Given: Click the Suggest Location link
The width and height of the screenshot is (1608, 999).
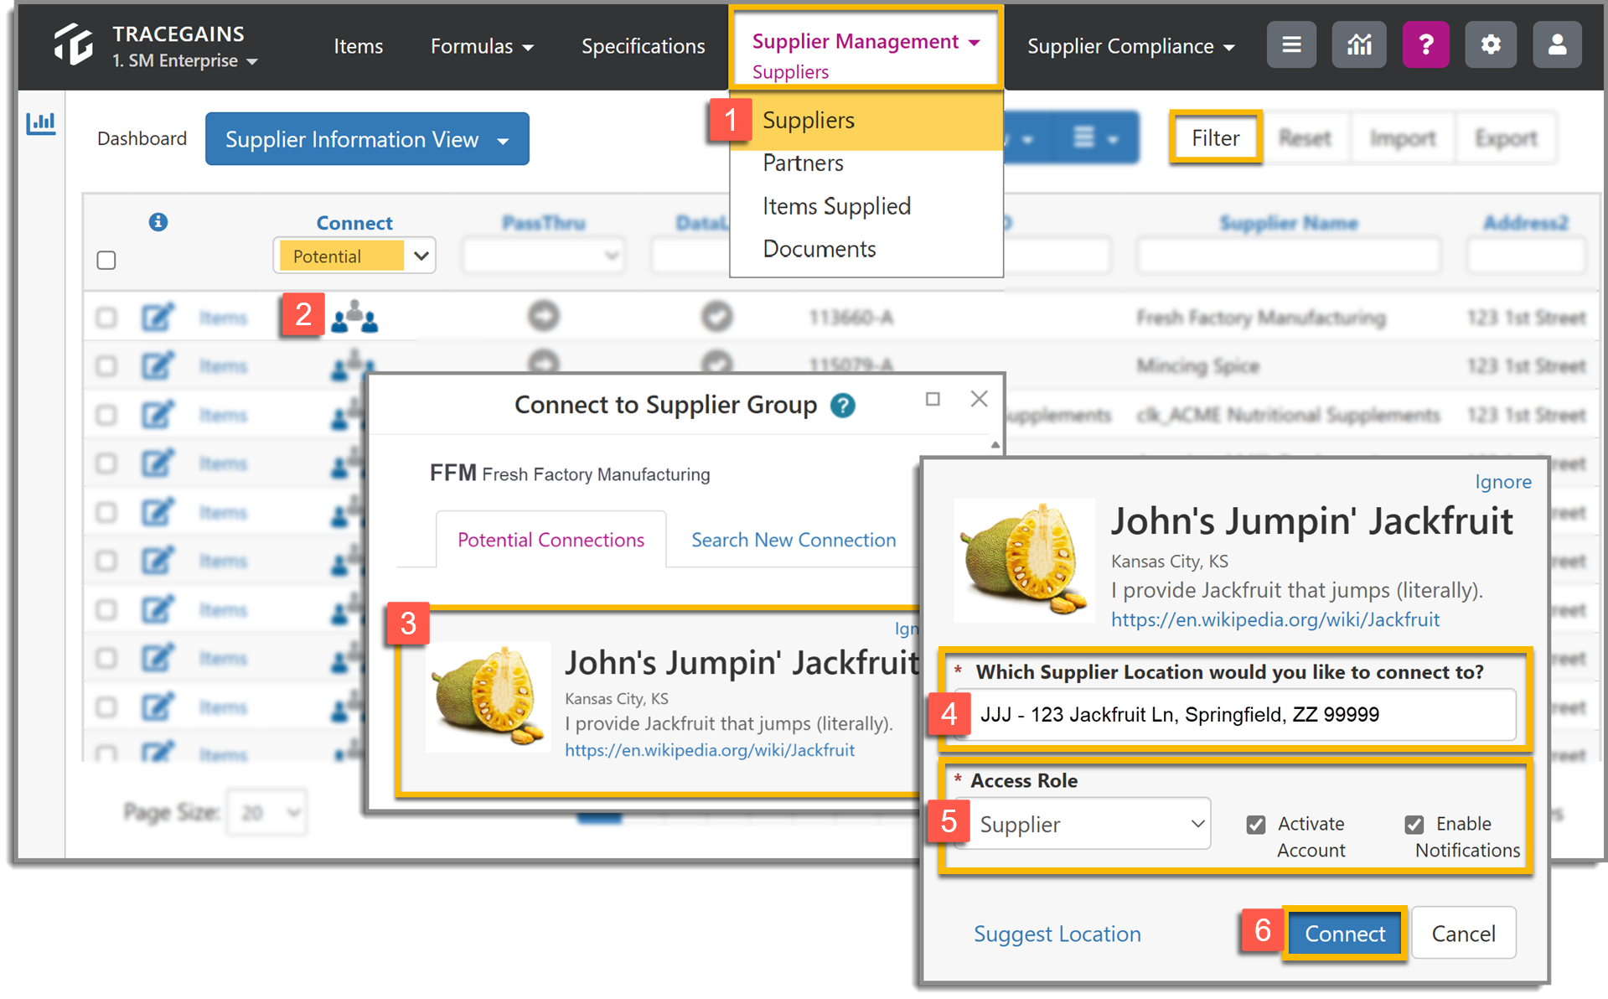Looking at the screenshot, I should tap(1057, 934).
